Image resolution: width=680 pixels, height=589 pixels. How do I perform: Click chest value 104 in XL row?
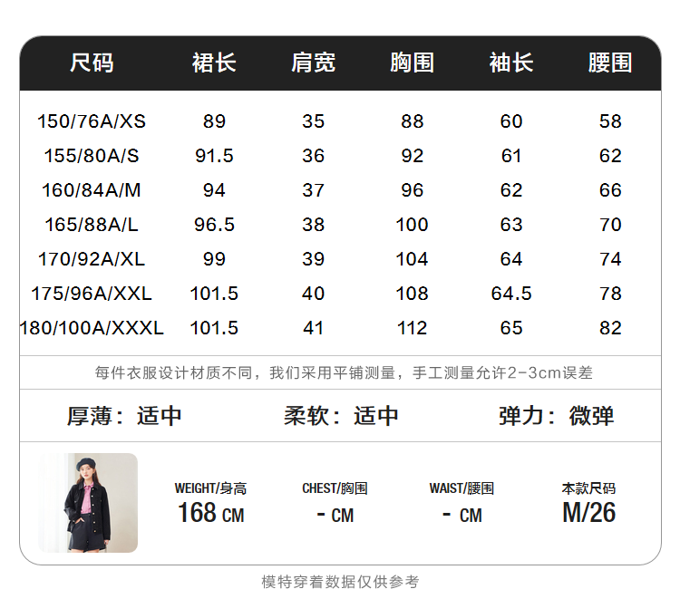click(x=412, y=259)
